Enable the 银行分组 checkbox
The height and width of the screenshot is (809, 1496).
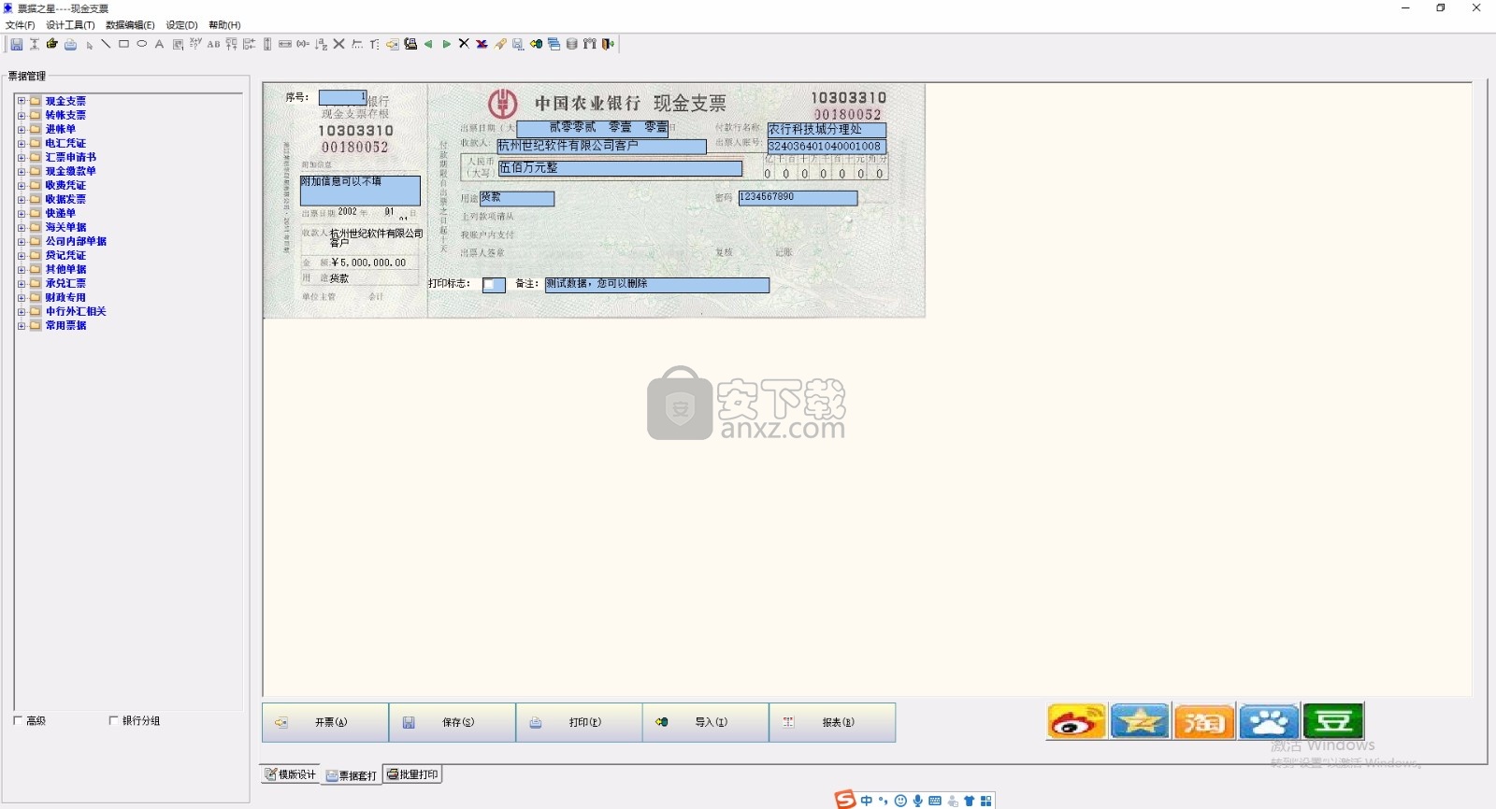click(x=114, y=720)
